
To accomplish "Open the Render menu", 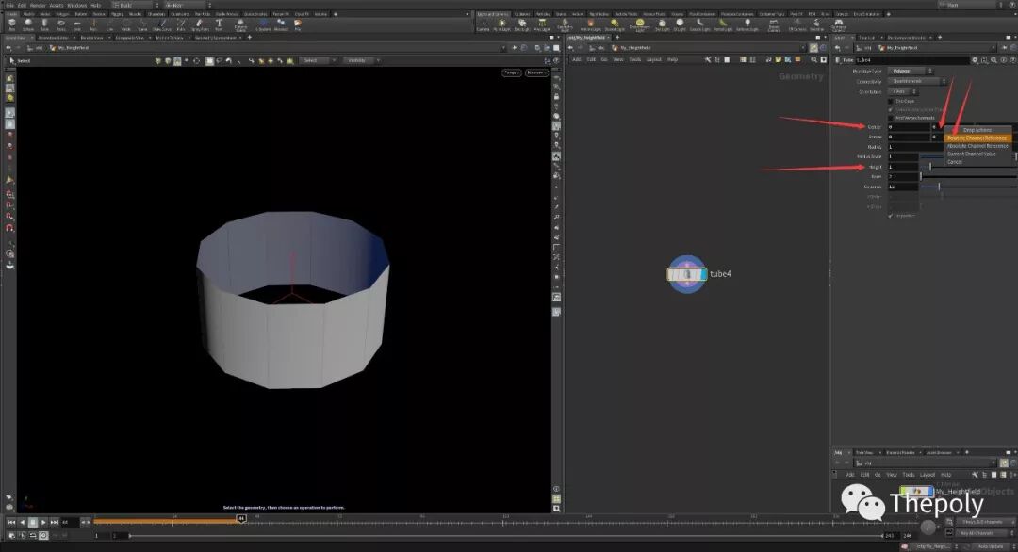I will coord(38,6).
